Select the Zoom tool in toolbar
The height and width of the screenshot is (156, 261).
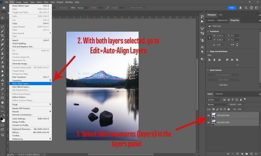click(x=2, y=107)
